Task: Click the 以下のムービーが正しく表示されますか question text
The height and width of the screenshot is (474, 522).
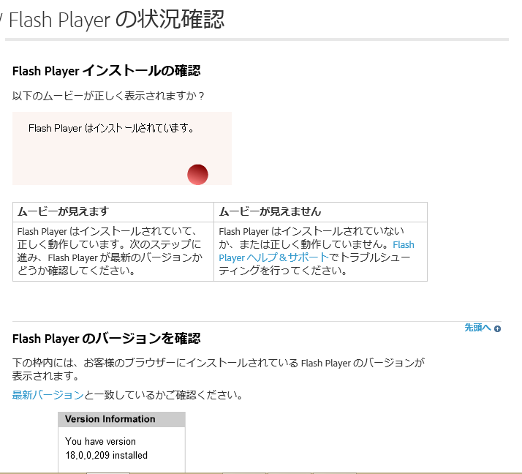Action: (108, 96)
